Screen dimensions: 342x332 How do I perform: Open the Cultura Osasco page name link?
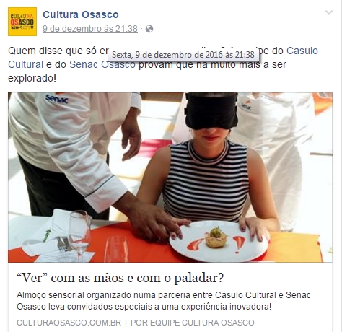pyautogui.click(x=81, y=14)
